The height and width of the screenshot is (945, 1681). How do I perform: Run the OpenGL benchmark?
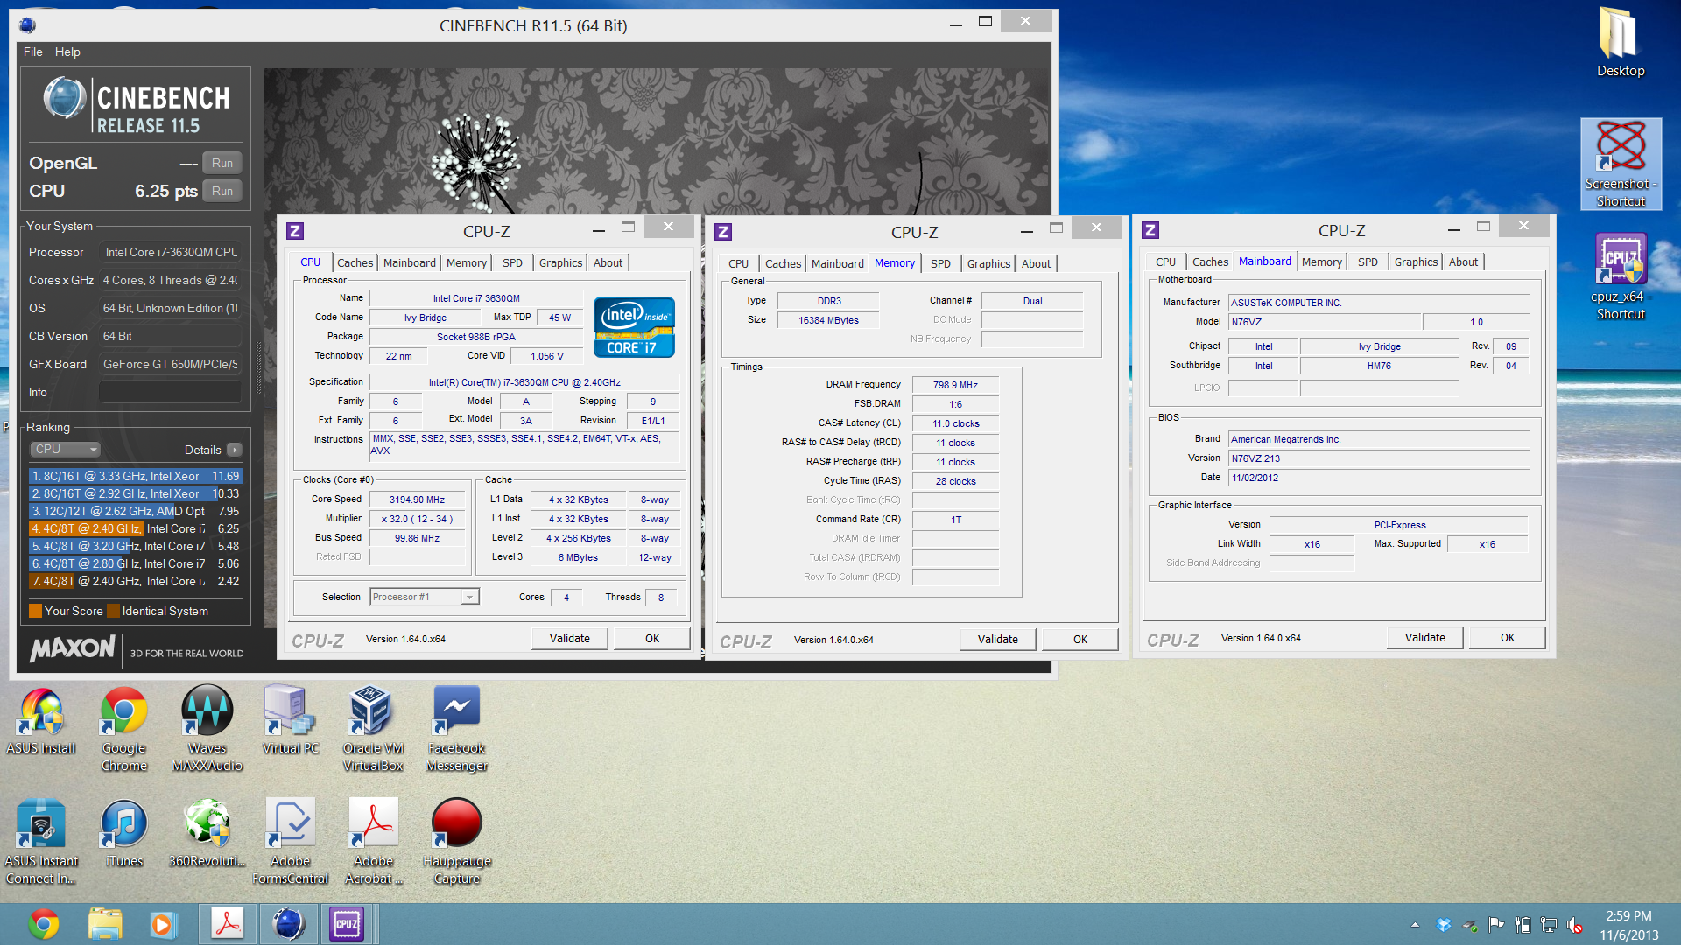(222, 163)
